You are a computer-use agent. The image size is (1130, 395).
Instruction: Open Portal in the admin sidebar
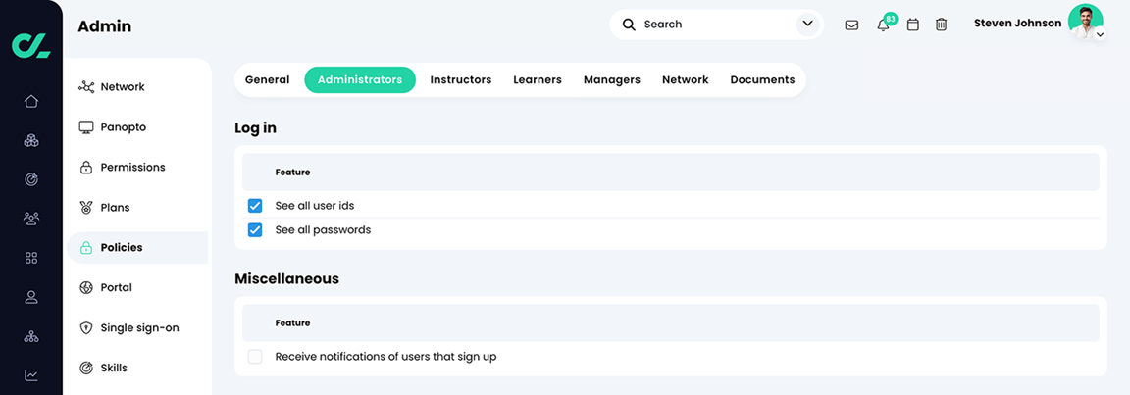[x=137, y=288]
